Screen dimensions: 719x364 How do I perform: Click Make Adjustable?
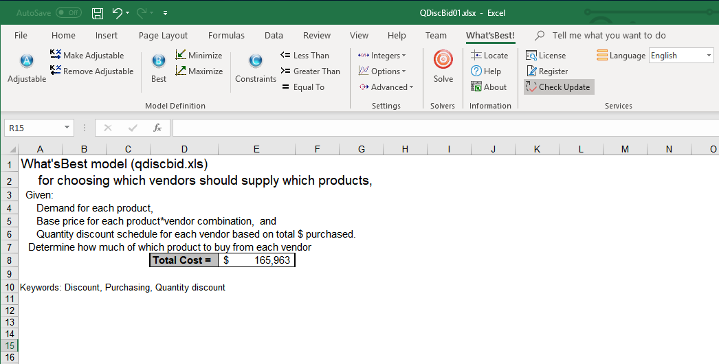coord(87,56)
